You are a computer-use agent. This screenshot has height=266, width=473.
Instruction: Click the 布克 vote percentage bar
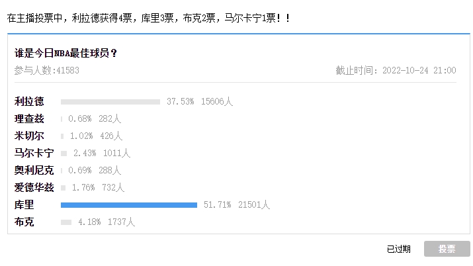(x=66, y=222)
